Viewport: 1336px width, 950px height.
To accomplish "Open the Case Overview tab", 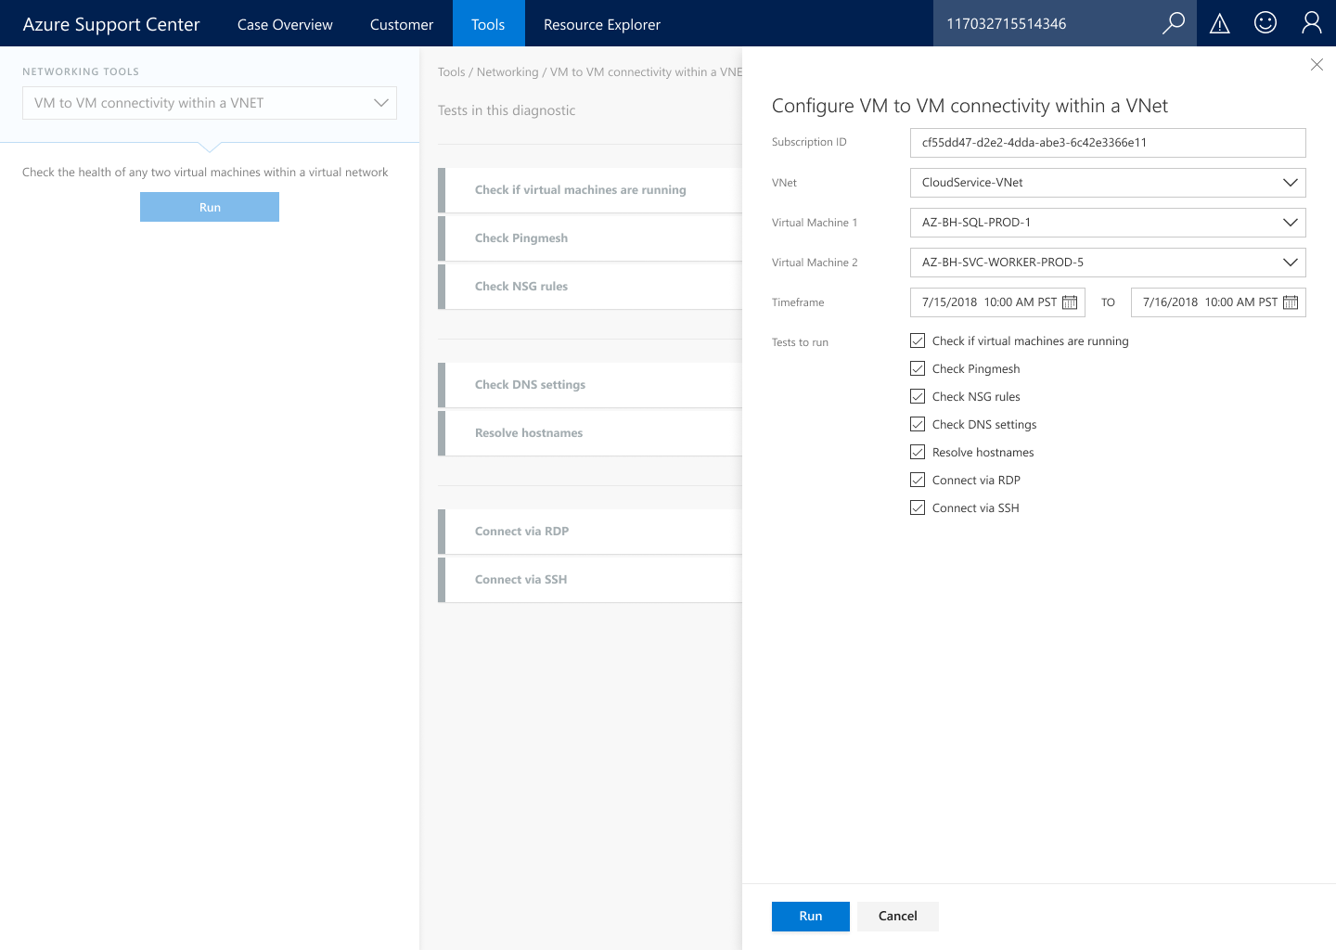I will click(x=285, y=24).
